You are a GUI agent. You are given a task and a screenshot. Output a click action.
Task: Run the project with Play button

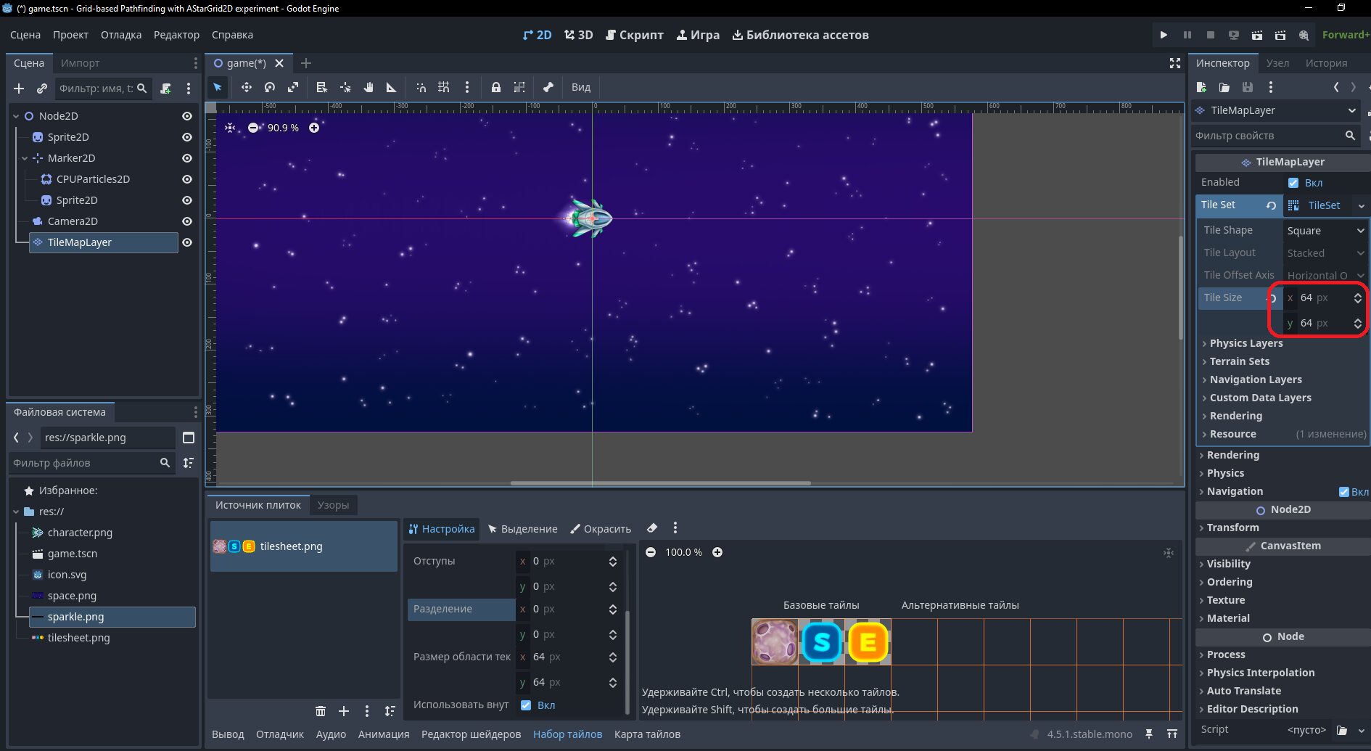tap(1164, 35)
